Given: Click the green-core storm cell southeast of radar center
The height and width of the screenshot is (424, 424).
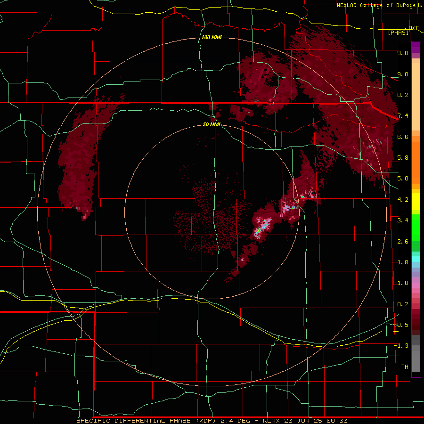Looking at the screenshot, I should pos(259,231).
